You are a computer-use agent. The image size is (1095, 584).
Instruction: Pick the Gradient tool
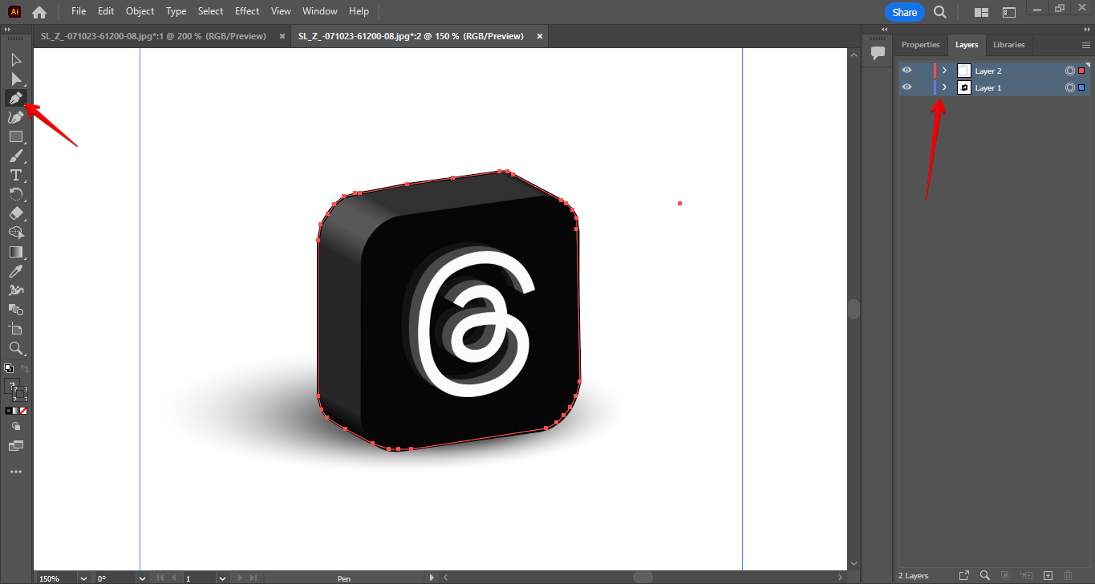tap(16, 252)
